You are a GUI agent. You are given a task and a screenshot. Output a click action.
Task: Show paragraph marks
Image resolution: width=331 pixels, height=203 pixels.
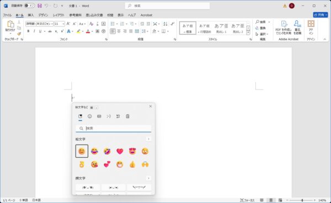[x=173, y=24]
